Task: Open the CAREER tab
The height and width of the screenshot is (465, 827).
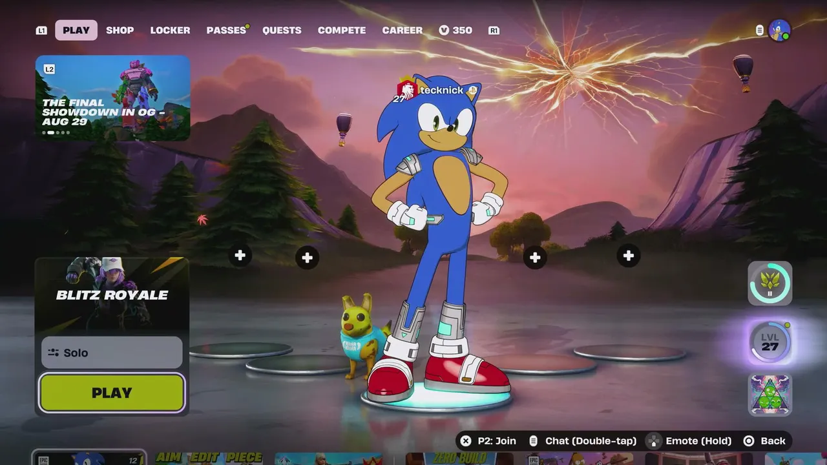Action: click(402, 30)
